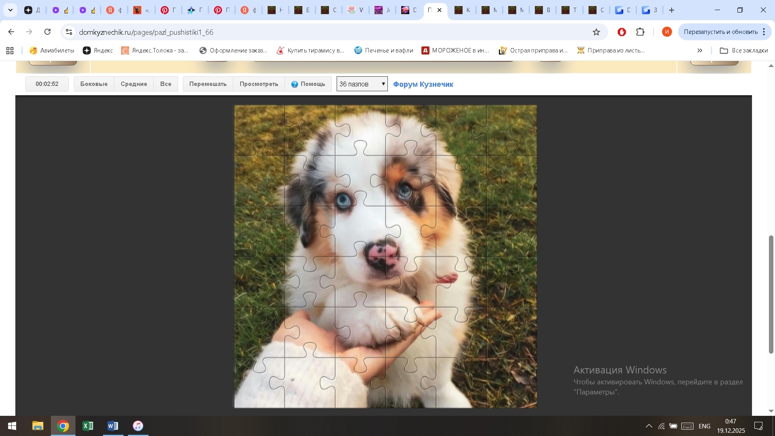This screenshot has width=775, height=436.
Task: Click the user profile avatar icon
Action: pyautogui.click(x=667, y=32)
